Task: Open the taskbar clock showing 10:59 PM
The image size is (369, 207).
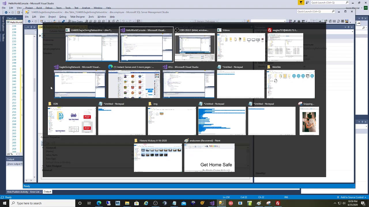Action: [x=352, y=203]
